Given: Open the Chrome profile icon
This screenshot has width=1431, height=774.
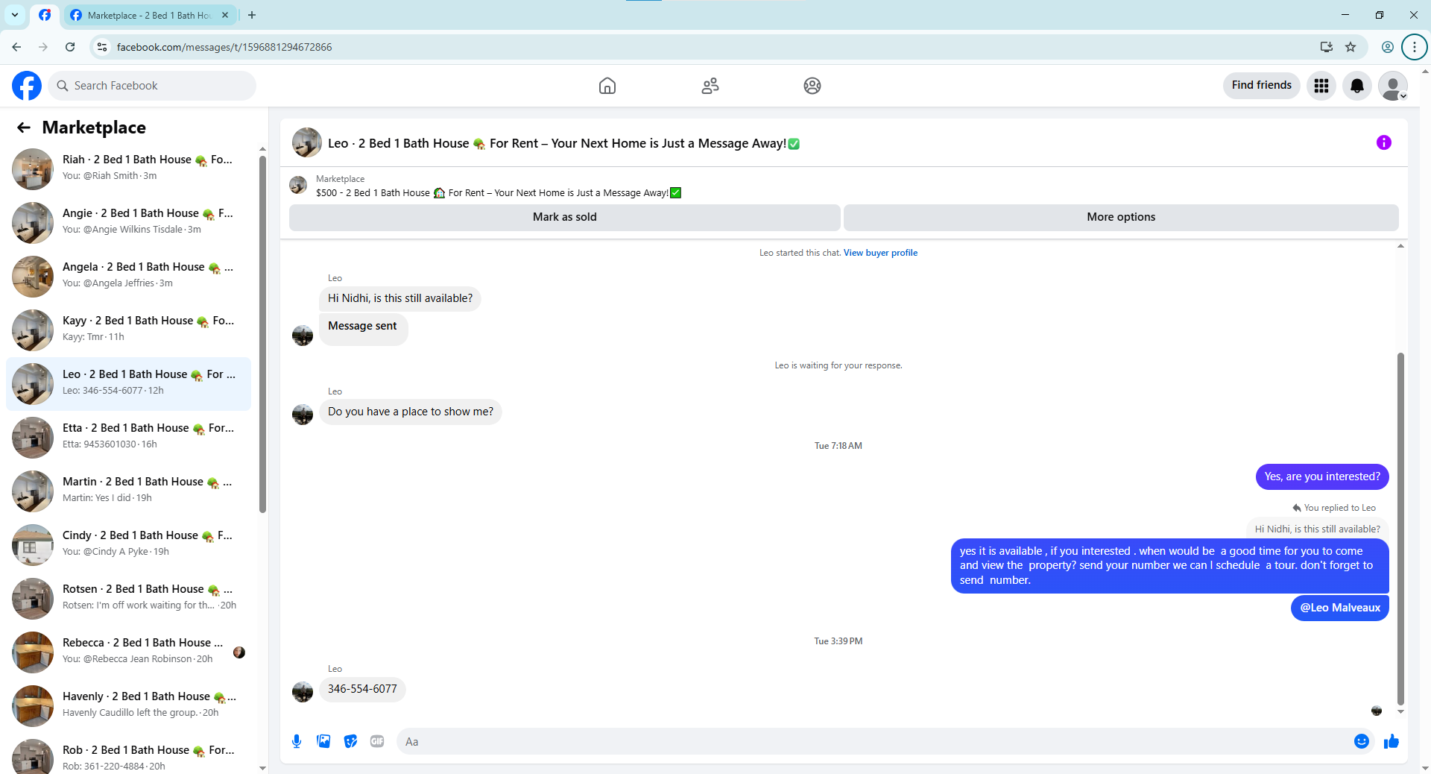Looking at the screenshot, I should coord(1387,47).
